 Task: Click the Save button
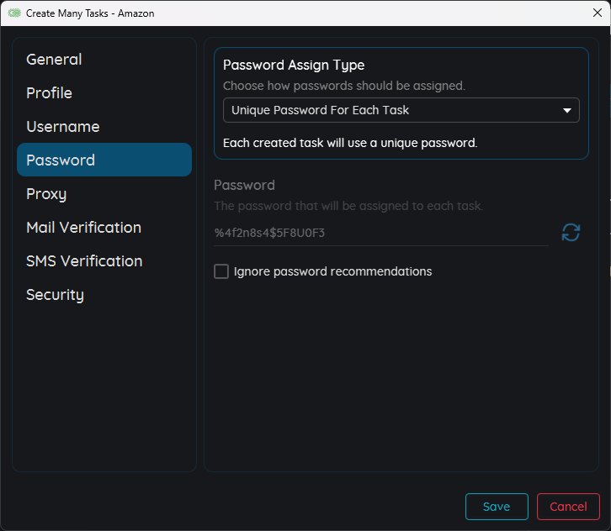497,507
